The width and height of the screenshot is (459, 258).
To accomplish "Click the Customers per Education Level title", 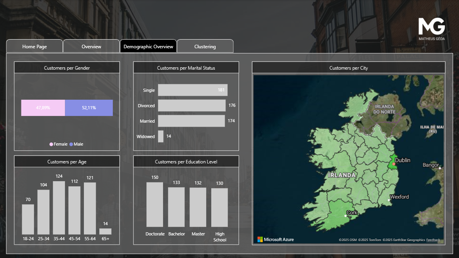I will [x=186, y=162].
